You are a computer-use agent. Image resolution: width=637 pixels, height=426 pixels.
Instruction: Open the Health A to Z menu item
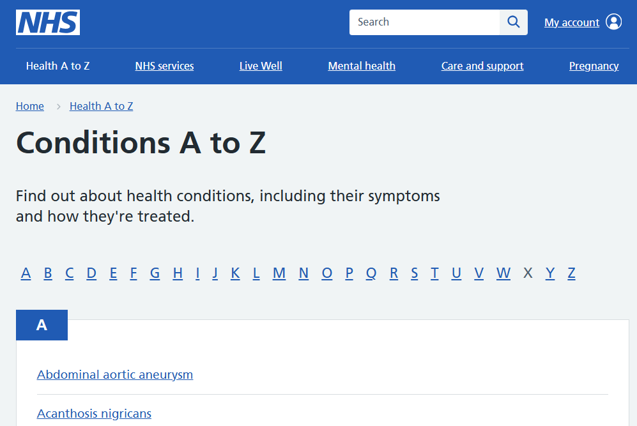tap(58, 65)
